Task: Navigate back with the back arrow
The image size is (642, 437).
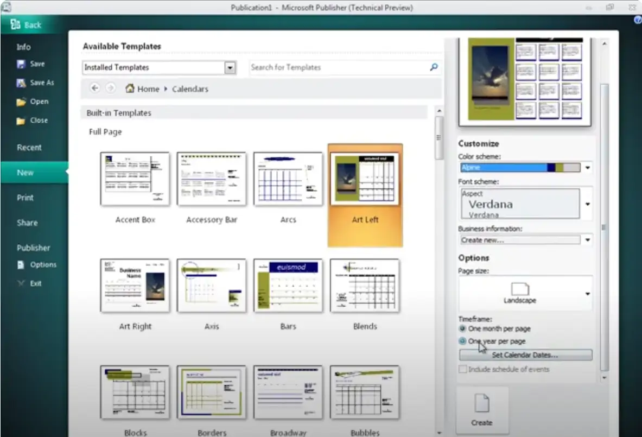Action: (x=95, y=88)
